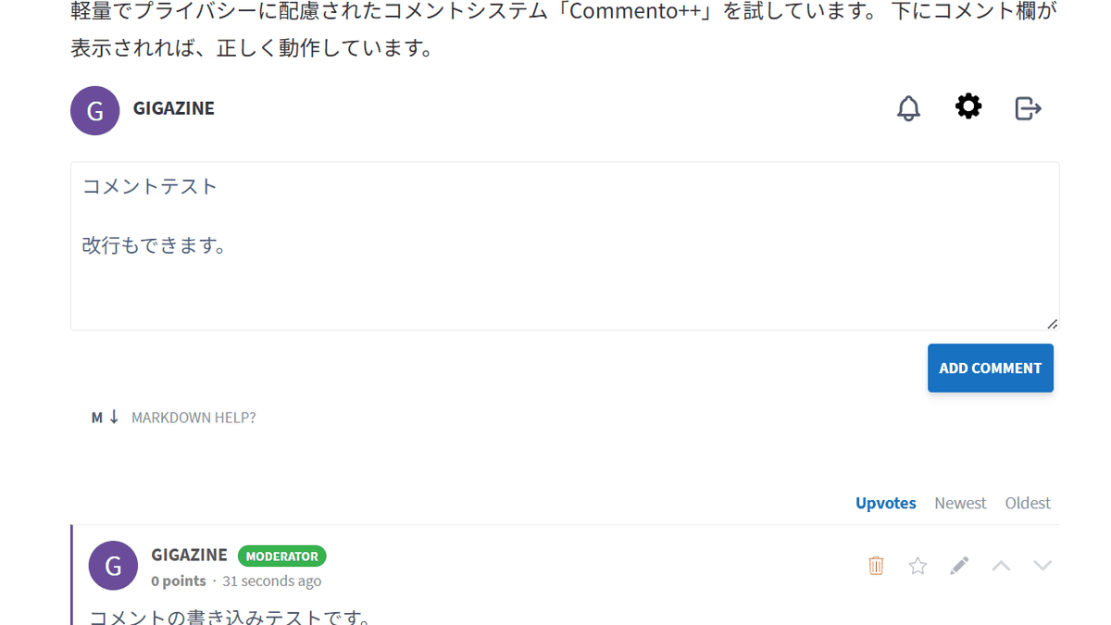
Task: Click the logout icon
Action: 1028,107
